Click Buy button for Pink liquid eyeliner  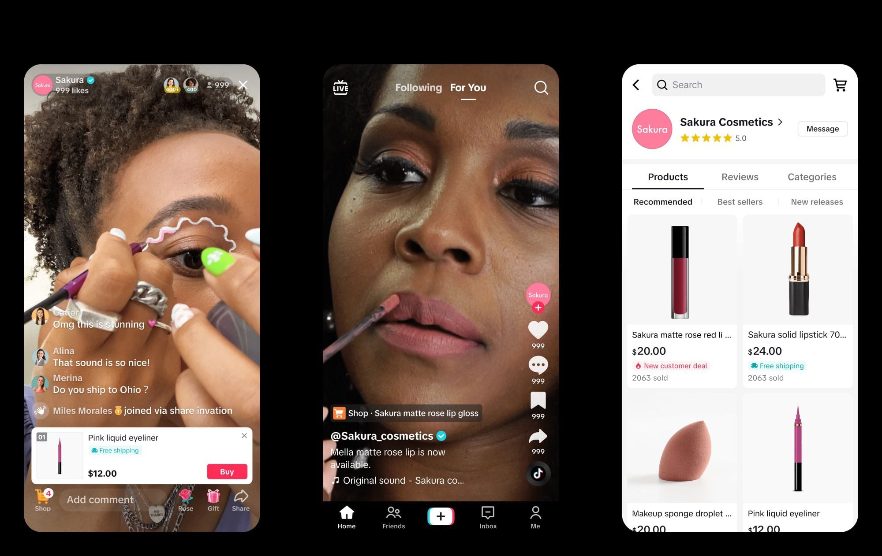click(226, 471)
